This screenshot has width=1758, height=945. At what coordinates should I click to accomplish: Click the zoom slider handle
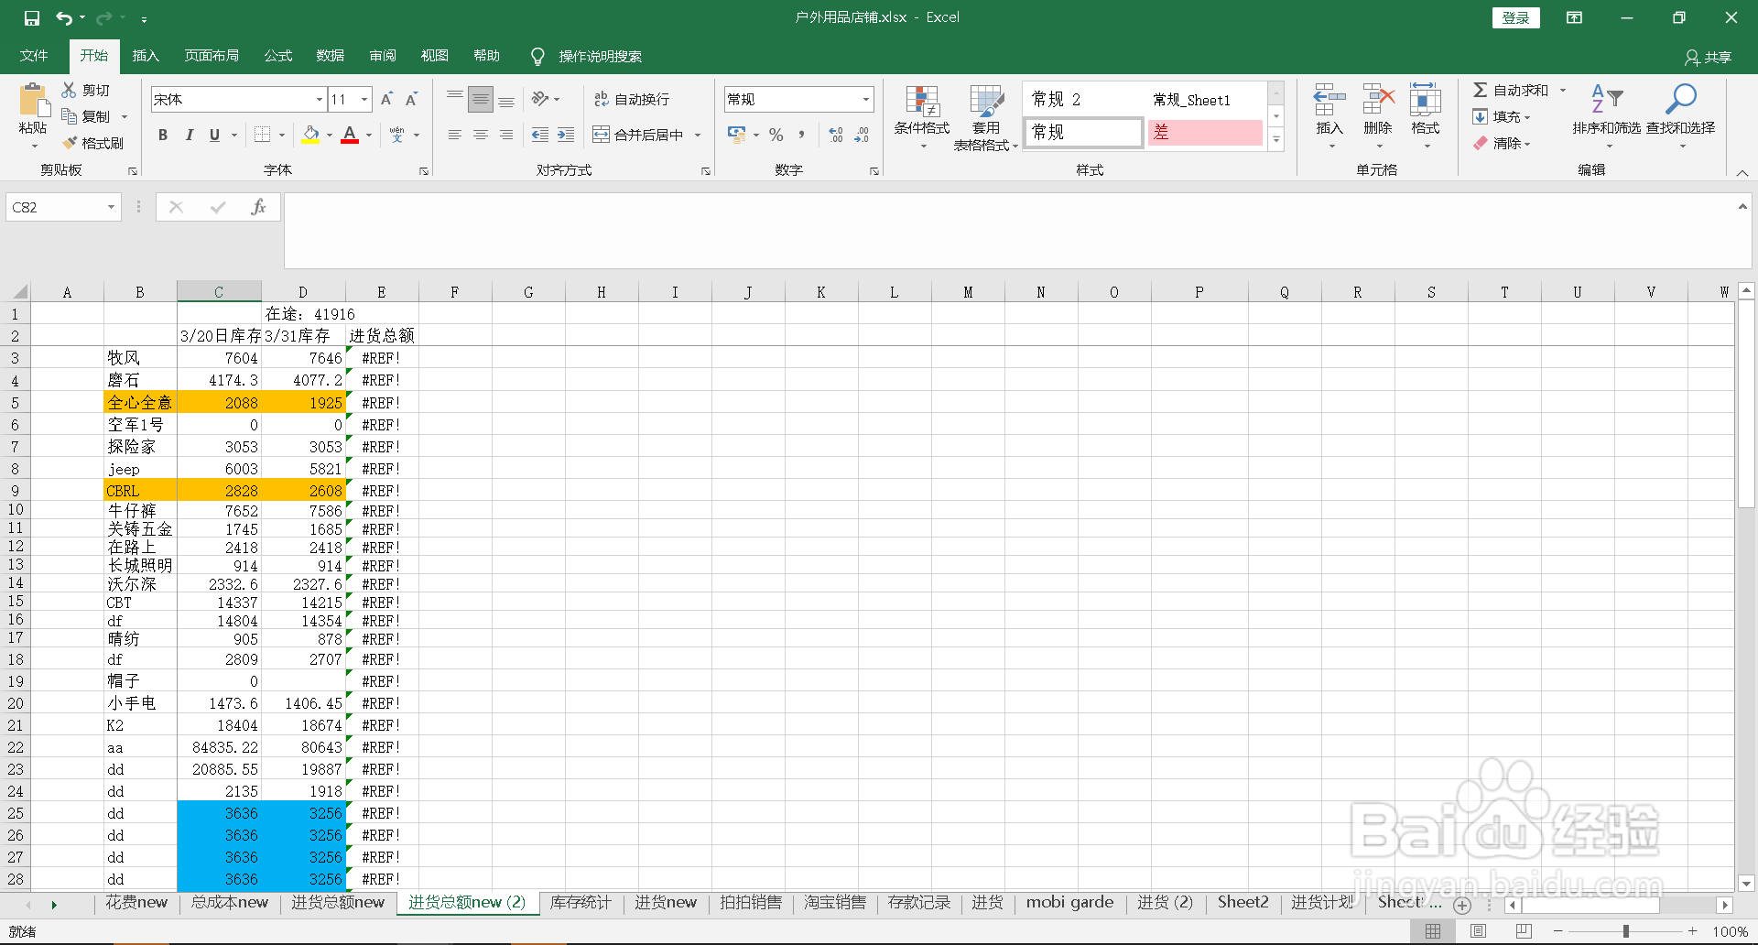coord(1626,931)
